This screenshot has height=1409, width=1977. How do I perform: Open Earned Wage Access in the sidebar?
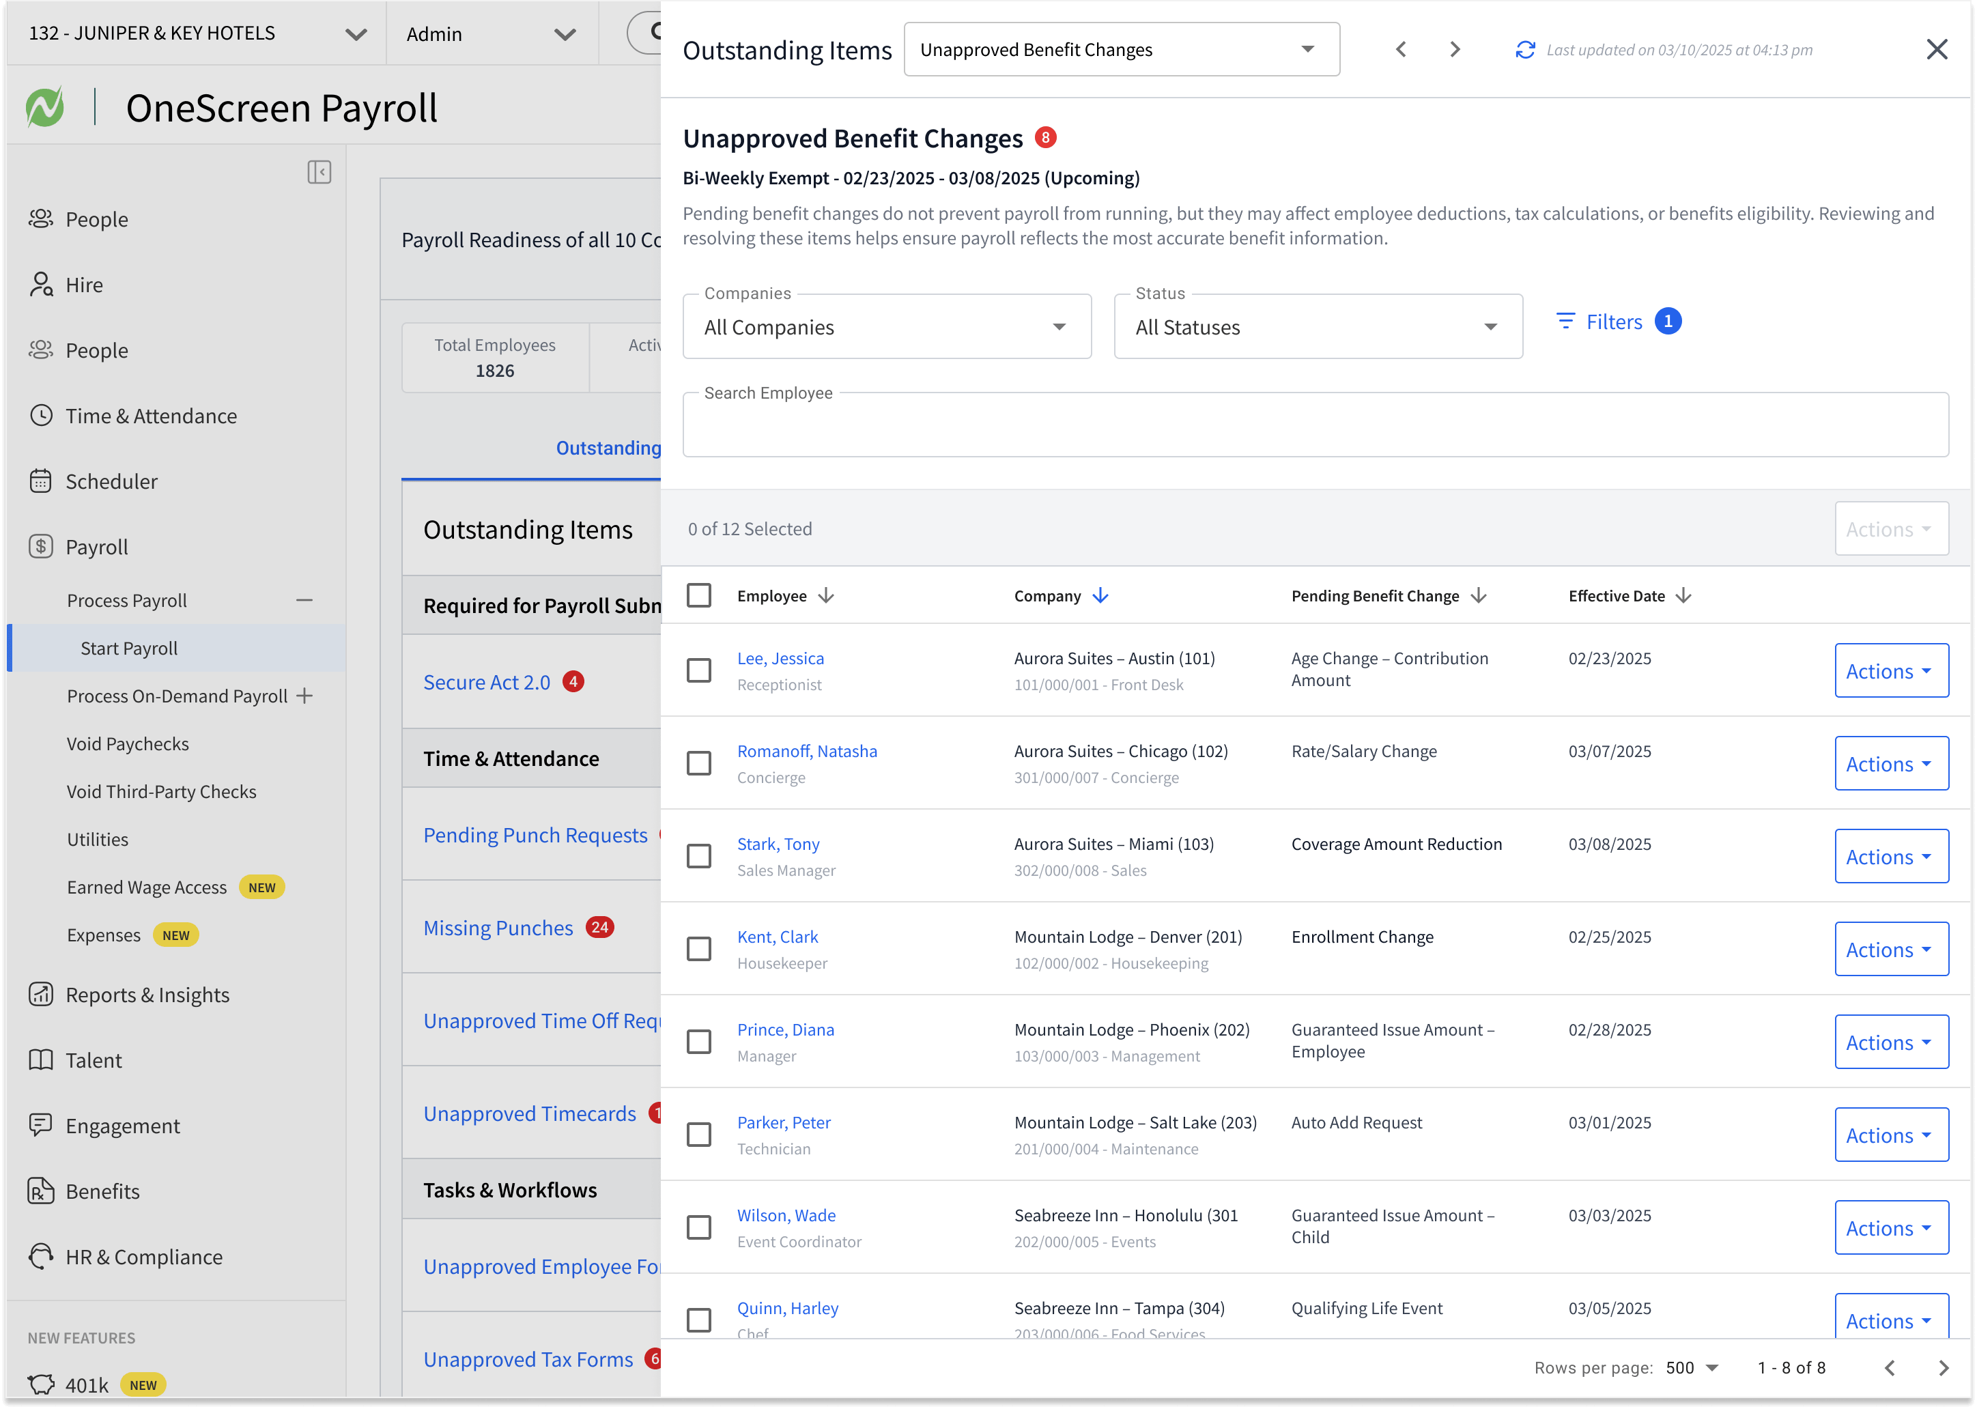click(x=147, y=887)
